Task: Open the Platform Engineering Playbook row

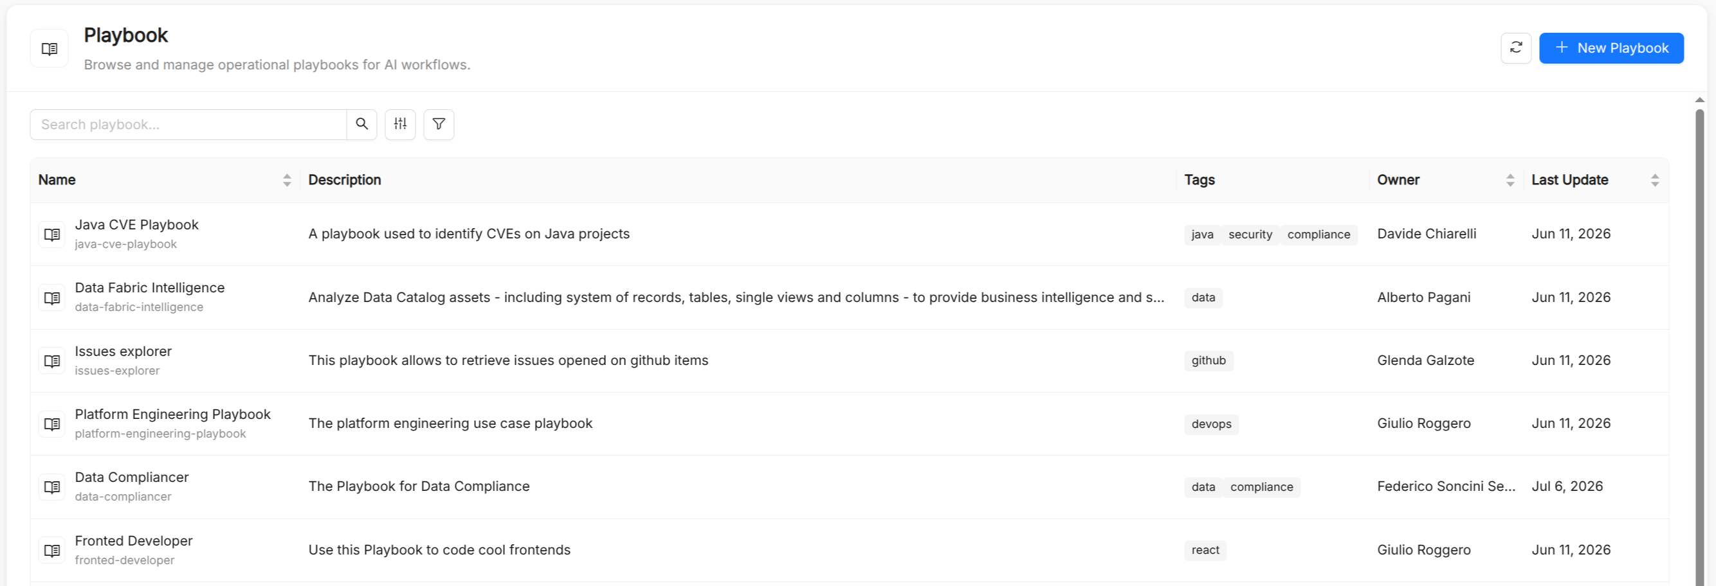Action: [850, 423]
